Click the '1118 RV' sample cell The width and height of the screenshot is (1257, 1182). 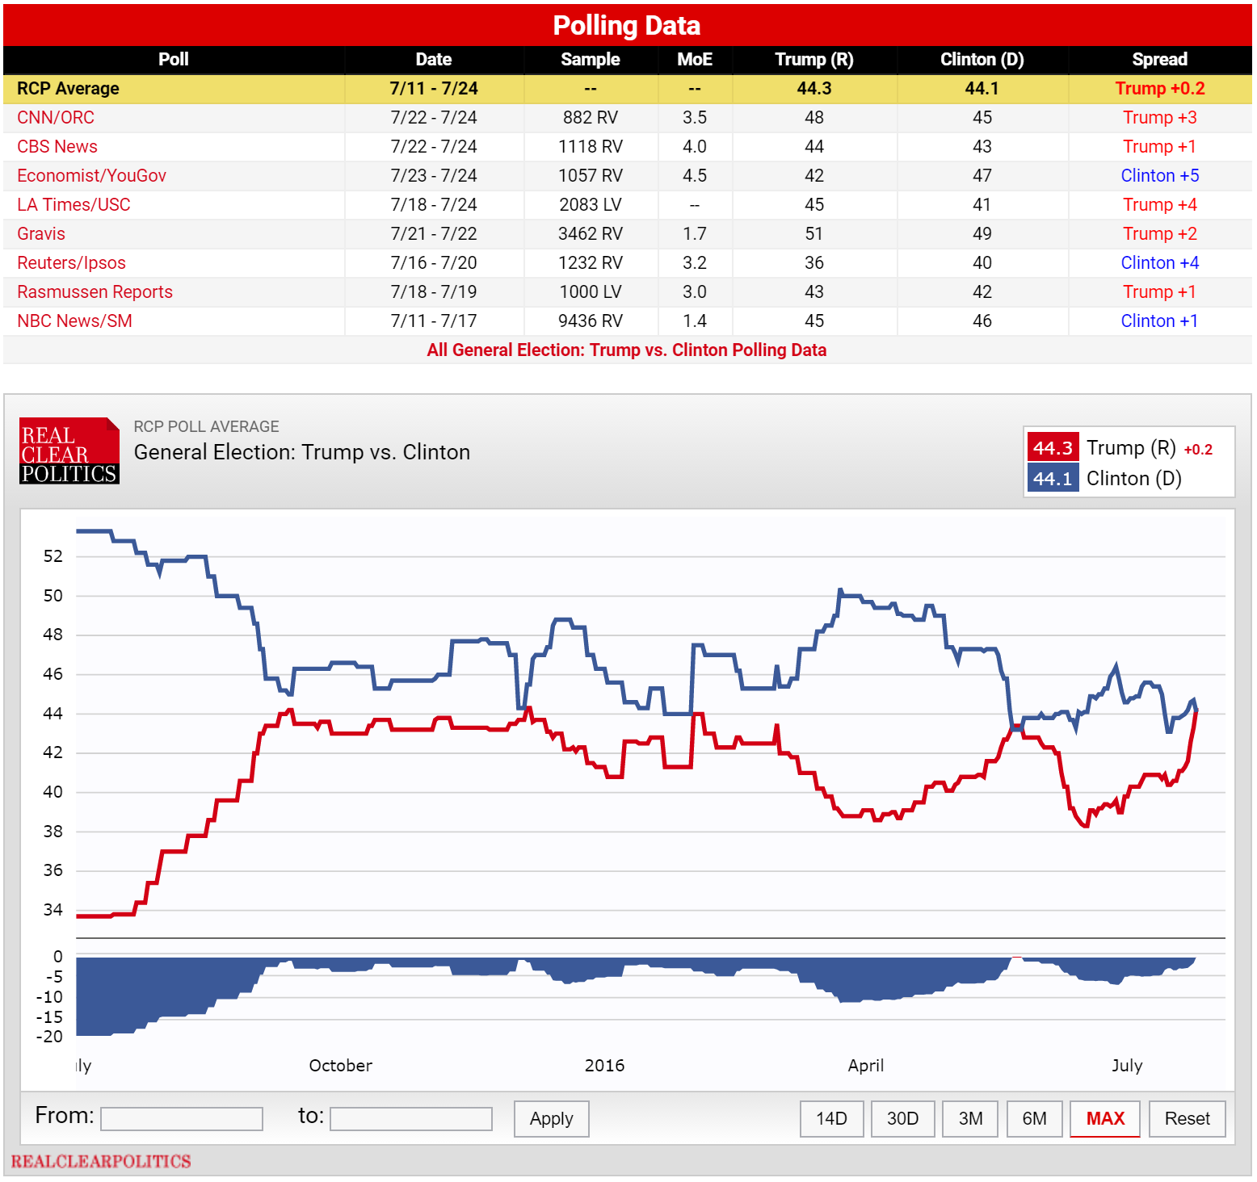(591, 147)
